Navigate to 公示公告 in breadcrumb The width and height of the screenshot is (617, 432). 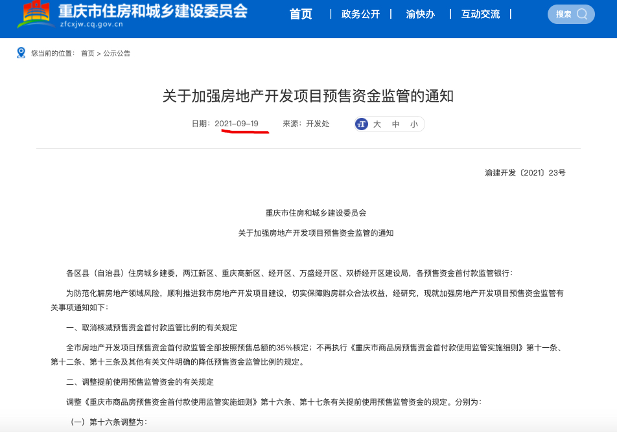tap(117, 54)
